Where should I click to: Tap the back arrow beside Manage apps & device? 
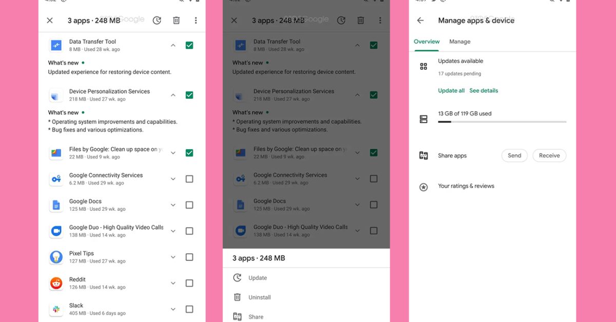[420, 21]
